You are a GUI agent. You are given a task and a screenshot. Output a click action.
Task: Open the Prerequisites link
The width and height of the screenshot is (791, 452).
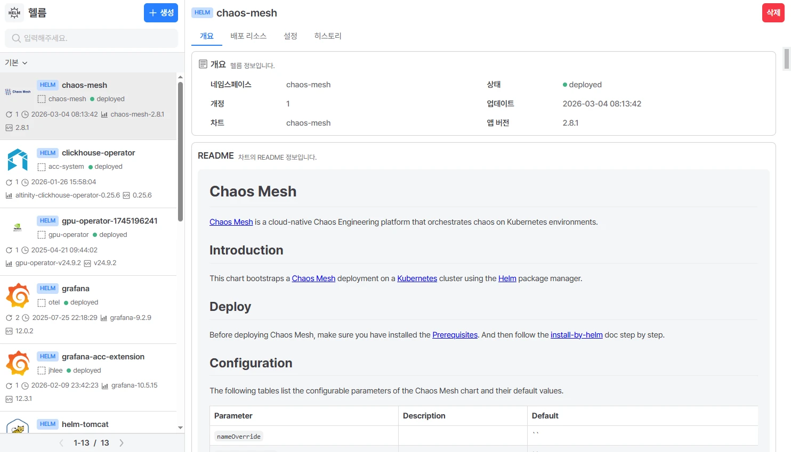455,335
